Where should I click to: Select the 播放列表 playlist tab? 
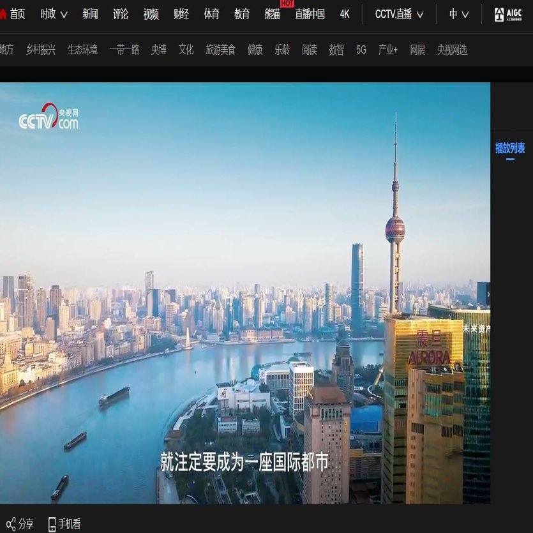(x=510, y=148)
